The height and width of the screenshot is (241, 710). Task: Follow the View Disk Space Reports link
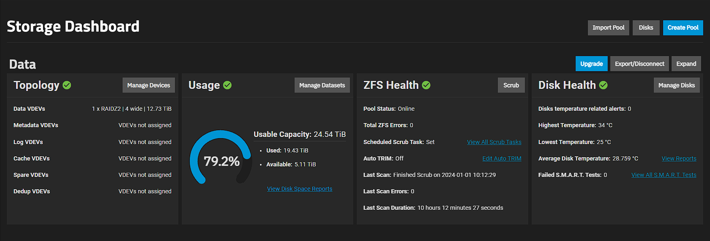300,189
